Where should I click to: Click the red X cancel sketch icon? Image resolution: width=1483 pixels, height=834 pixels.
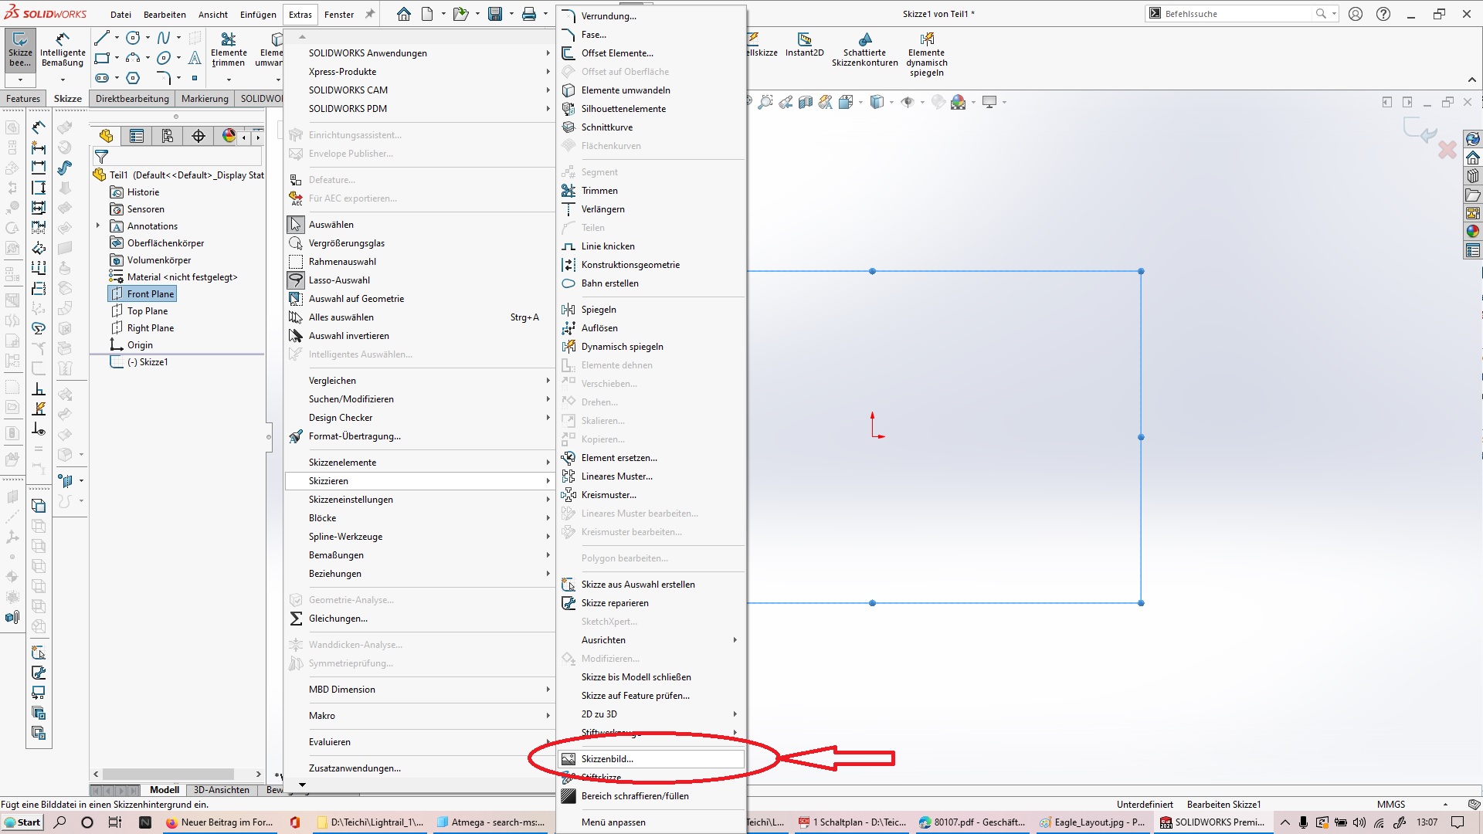(1447, 149)
